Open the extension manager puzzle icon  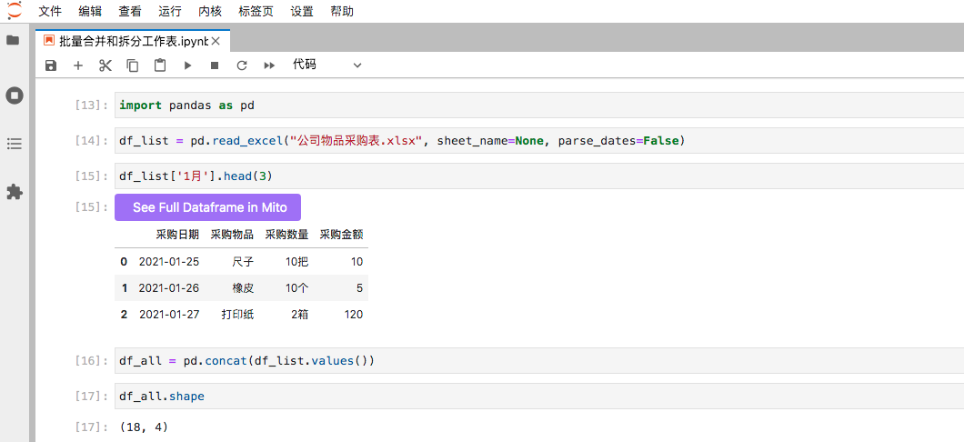click(x=14, y=192)
